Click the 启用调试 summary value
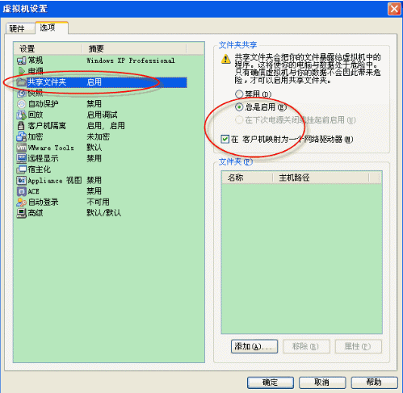This screenshot has height=393, width=403. coord(102,115)
